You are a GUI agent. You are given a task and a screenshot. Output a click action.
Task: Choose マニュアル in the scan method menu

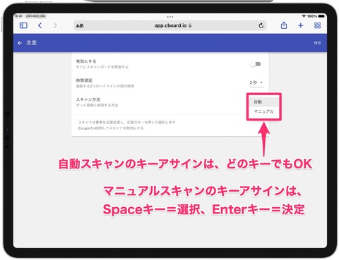[x=263, y=111]
